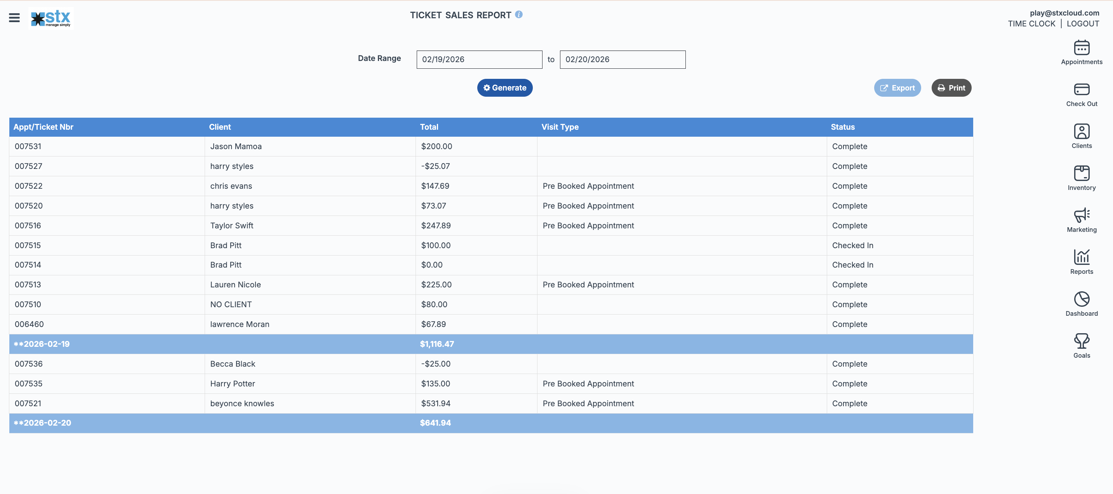Select the Jason Mamoa ticket row
The width and height of the screenshot is (1113, 494).
coord(235,146)
